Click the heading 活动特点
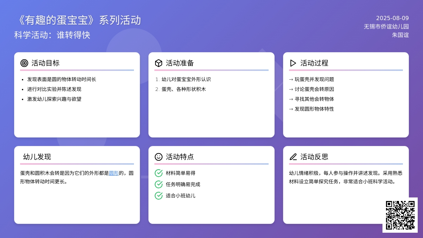 [180, 157]
